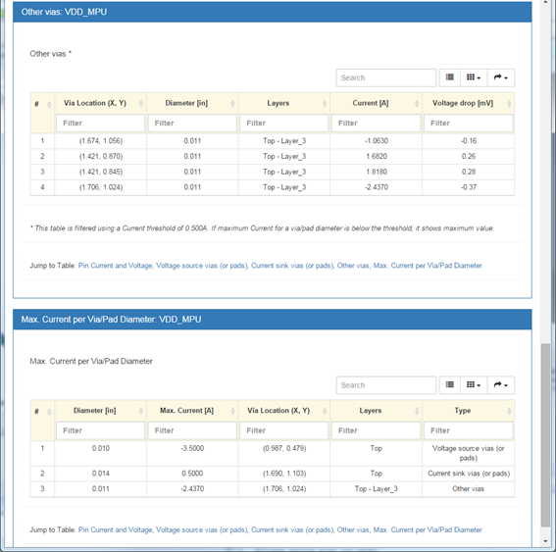
Task: Jump to Pin Current and Voltage table (upper link)
Action: [x=116, y=266]
